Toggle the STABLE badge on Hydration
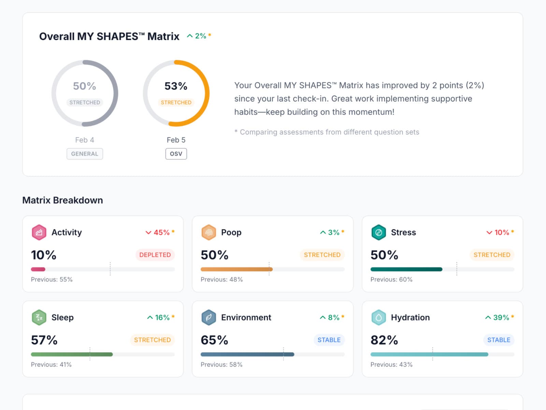The image size is (546, 410). [x=499, y=340]
